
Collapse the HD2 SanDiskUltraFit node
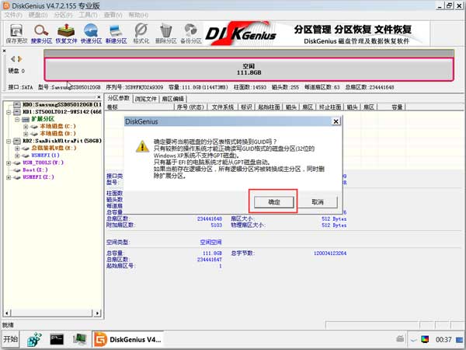[9, 141]
